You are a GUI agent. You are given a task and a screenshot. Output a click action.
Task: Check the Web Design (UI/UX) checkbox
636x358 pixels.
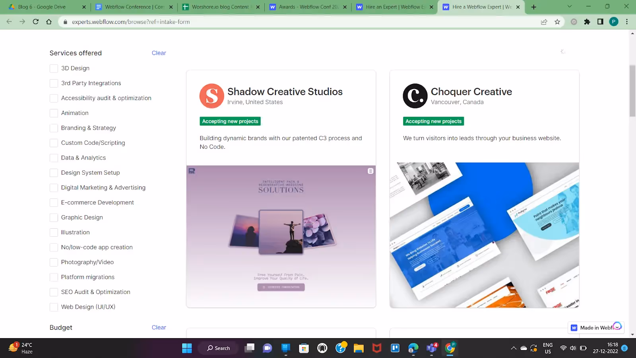(54, 307)
